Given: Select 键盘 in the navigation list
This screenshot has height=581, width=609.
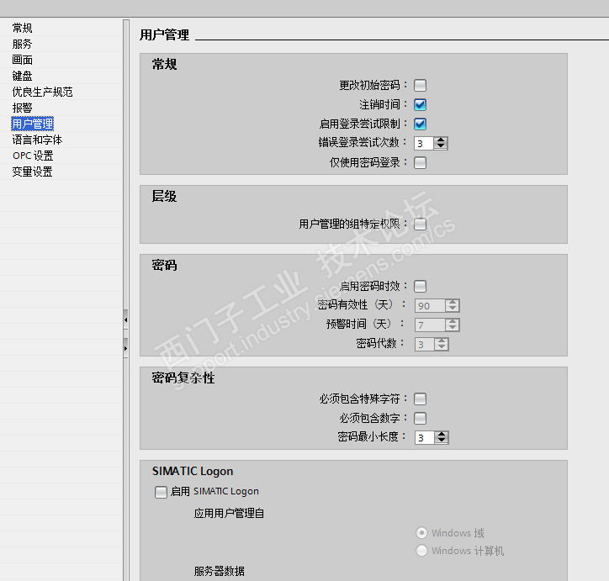Looking at the screenshot, I should click(x=22, y=76).
